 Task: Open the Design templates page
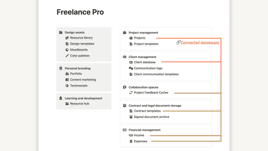click(x=82, y=44)
